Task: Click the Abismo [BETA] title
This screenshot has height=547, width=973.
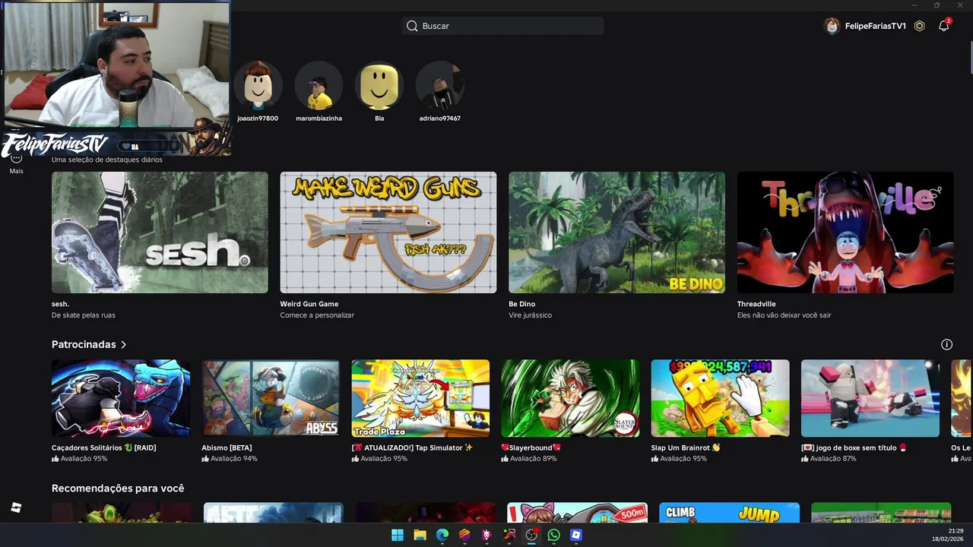Action: tap(227, 448)
